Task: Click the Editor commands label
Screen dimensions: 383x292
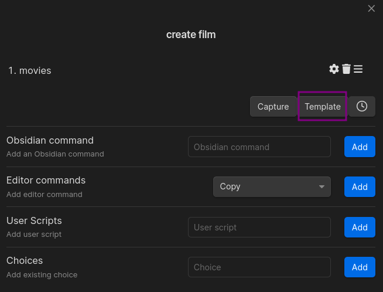Action: [46, 180]
